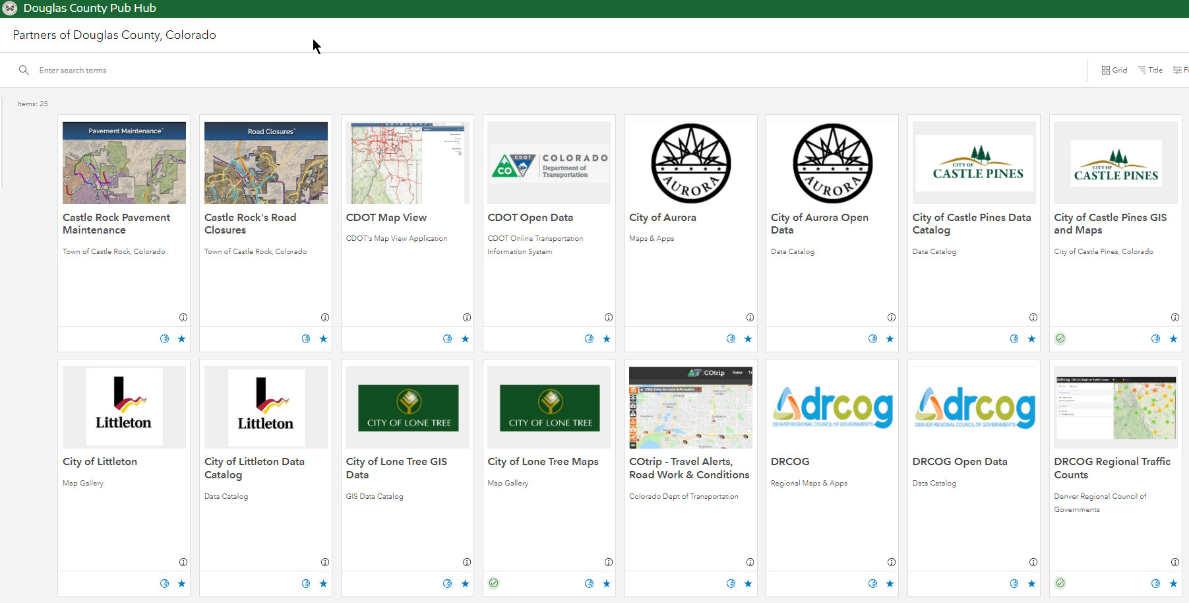The width and height of the screenshot is (1189, 603).
Task: Click the star on DRCOG Open Data card
Action: [x=1031, y=584]
